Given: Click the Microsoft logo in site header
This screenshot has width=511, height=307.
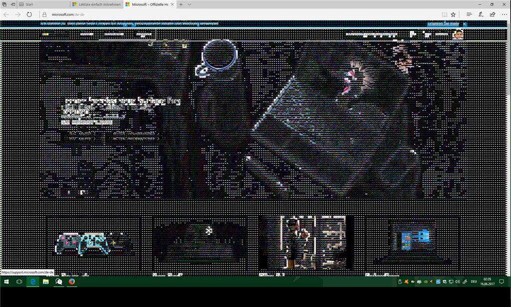Looking at the screenshot, I should pyautogui.click(x=55, y=34).
